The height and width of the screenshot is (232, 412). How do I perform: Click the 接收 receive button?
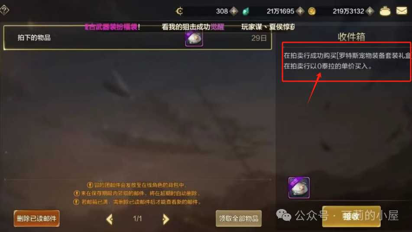tap(351, 216)
